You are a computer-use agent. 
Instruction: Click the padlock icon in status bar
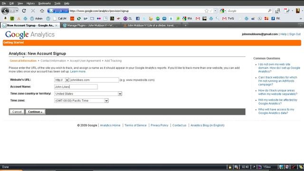(x=230, y=167)
